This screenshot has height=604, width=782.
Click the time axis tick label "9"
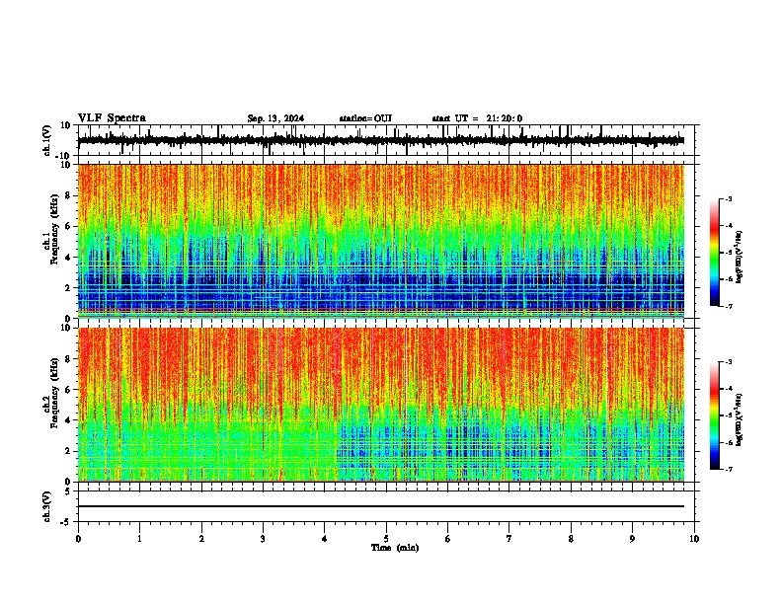pyautogui.click(x=632, y=539)
